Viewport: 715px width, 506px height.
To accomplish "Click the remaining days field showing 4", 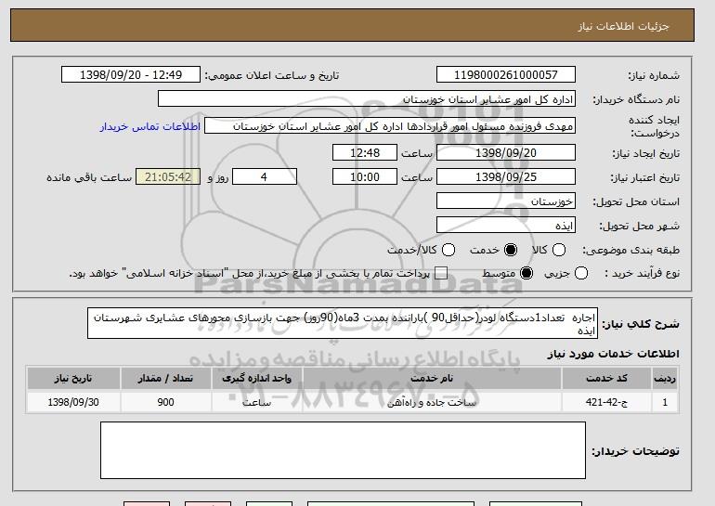I will tap(265, 177).
